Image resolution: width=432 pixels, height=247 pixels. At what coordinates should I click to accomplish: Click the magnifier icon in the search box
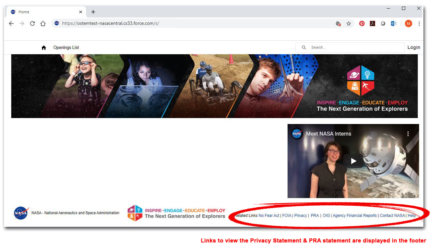304,48
